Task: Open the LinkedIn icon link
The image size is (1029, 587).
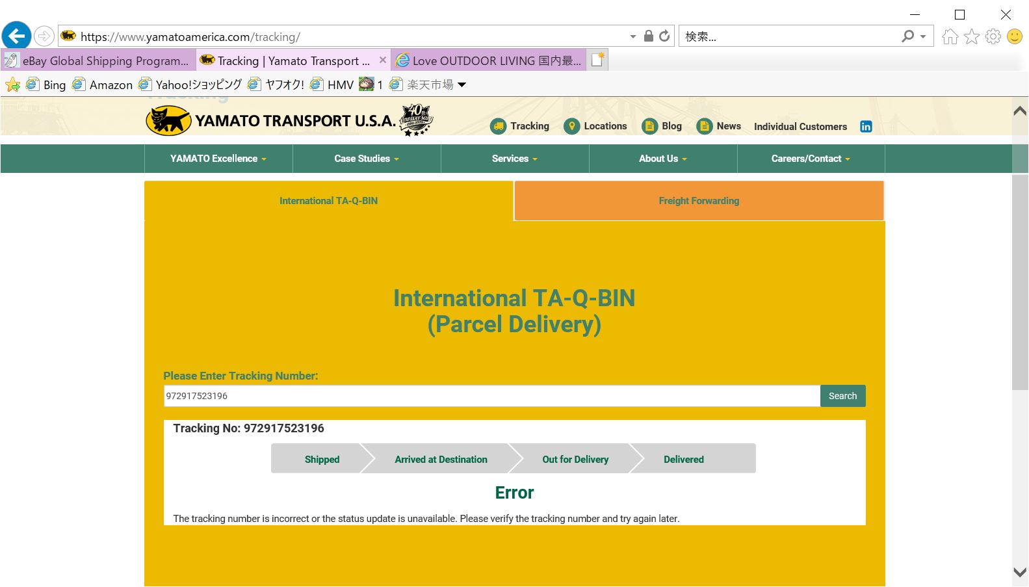Action: click(x=866, y=127)
